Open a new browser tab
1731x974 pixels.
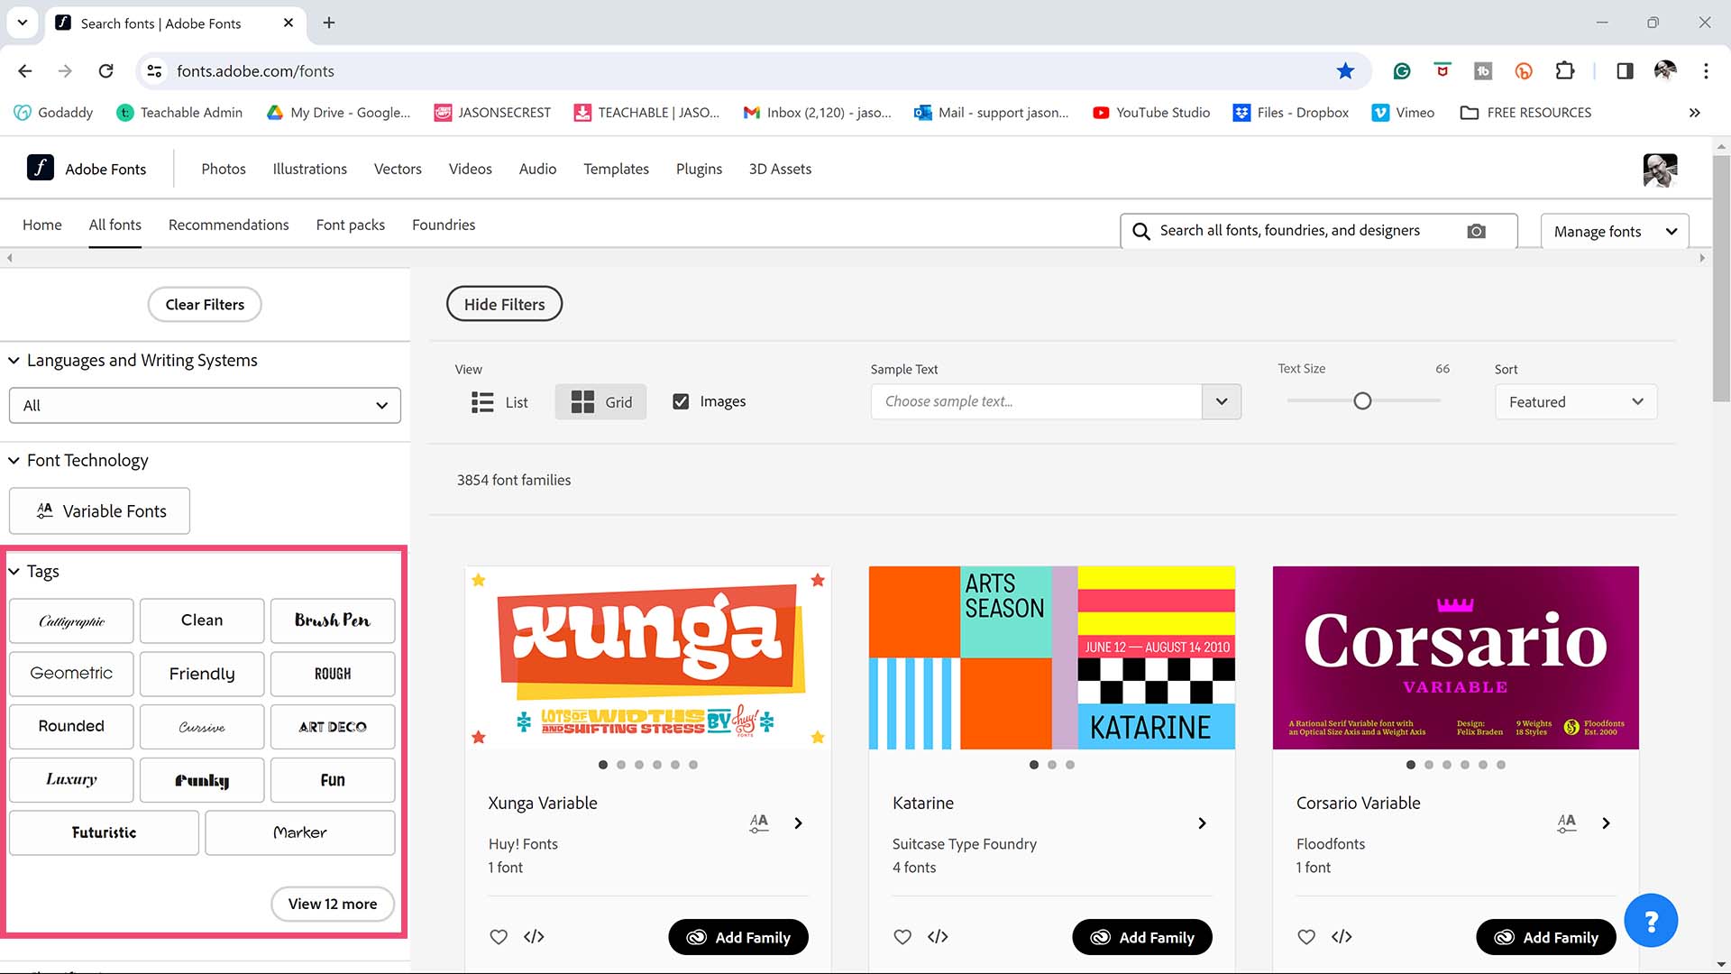(x=329, y=23)
